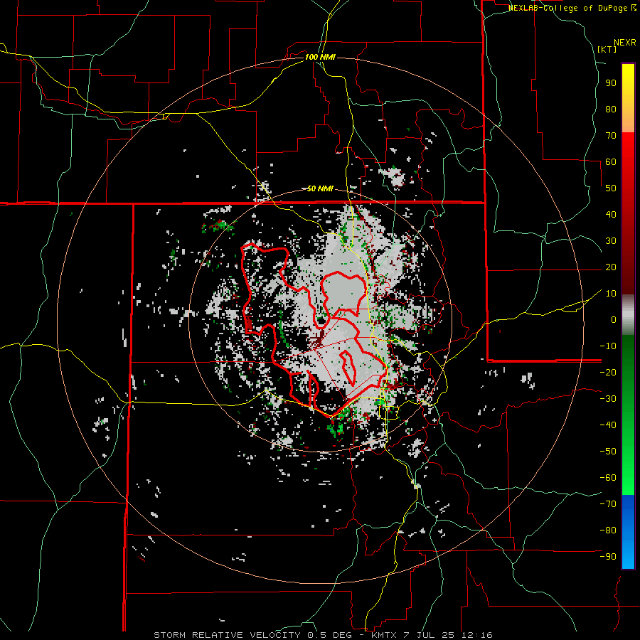The height and width of the screenshot is (640, 640).
Task: Click the '-50' label on the color scale
Action: (608, 451)
